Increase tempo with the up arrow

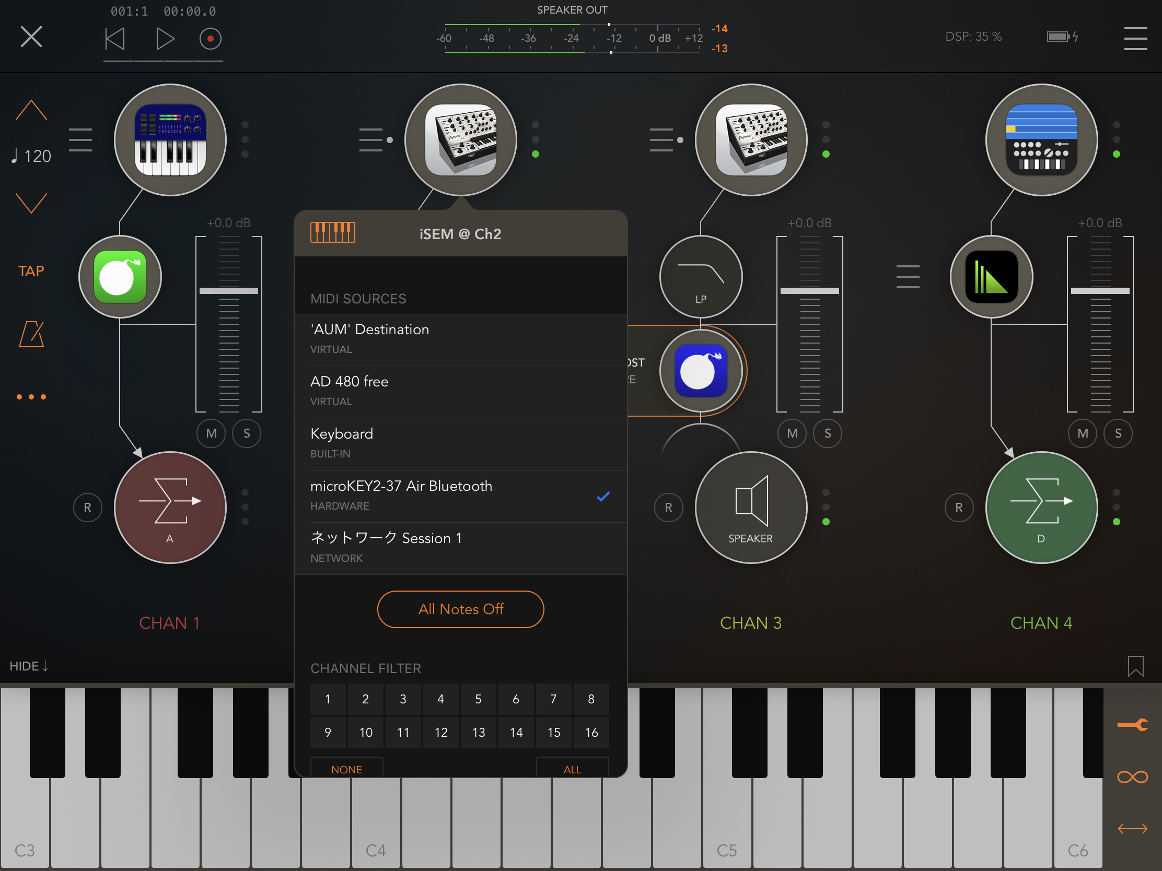point(31,110)
